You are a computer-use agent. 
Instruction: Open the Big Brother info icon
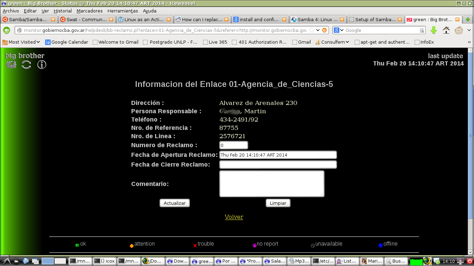[42, 64]
